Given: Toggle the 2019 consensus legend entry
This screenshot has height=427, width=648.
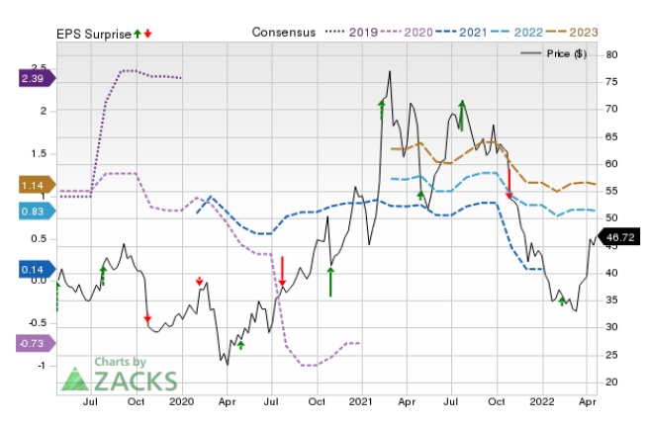Looking at the screenshot, I should click(351, 33).
